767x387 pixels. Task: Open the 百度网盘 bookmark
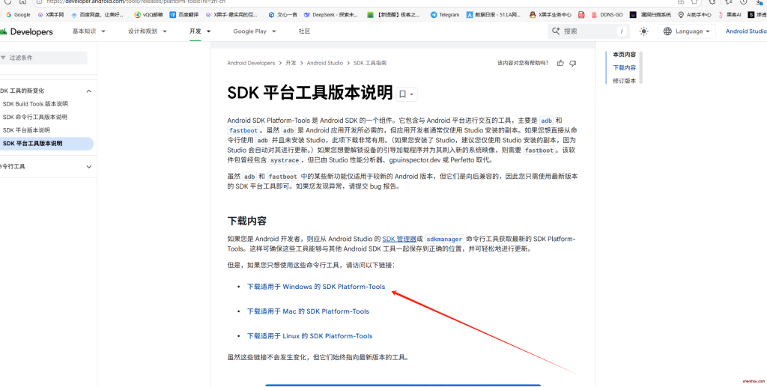pos(98,15)
